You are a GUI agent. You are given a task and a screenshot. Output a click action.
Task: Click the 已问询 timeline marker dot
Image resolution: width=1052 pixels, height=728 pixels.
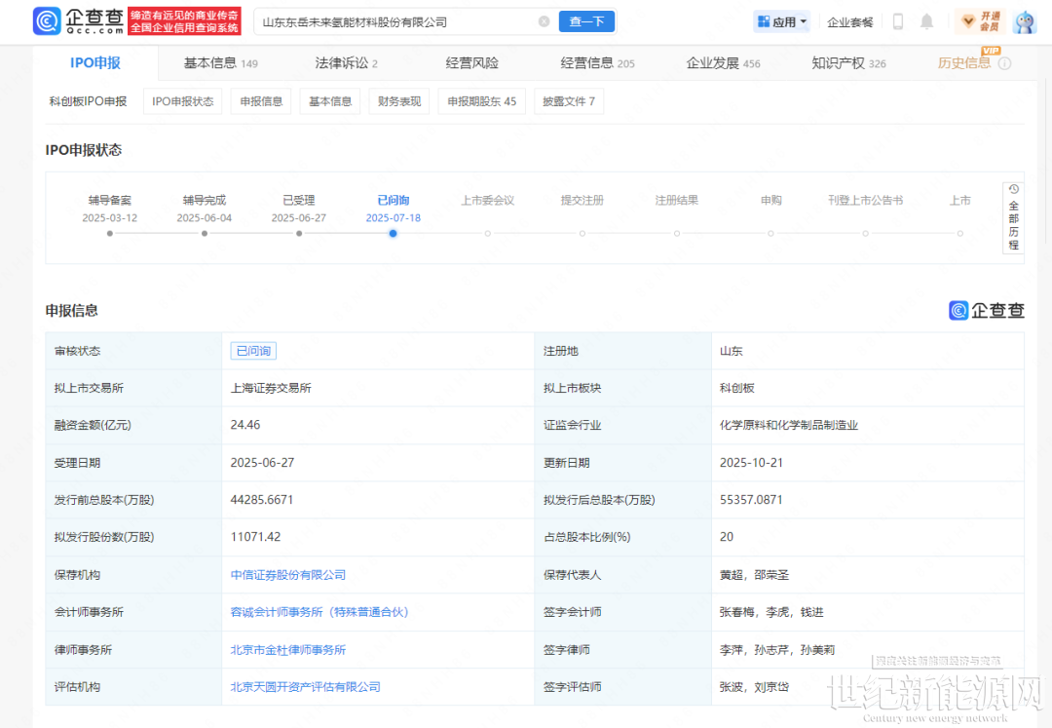click(393, 233)
